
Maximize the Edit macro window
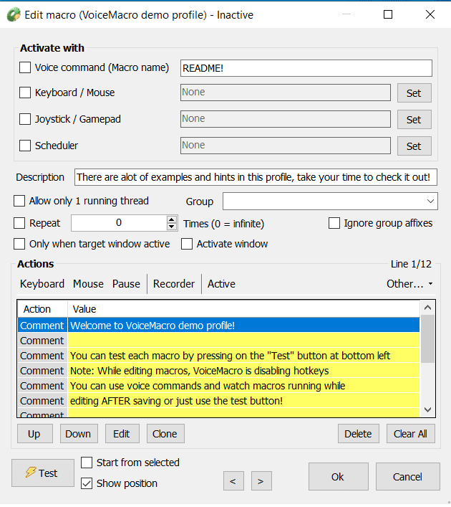pos(388,14)
